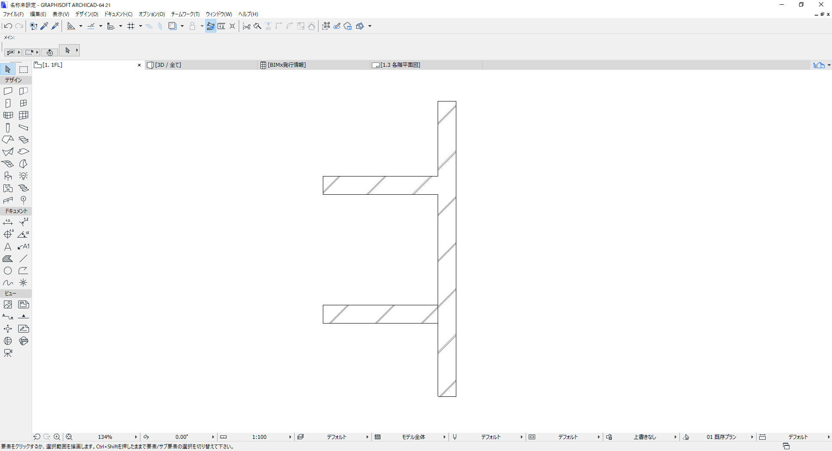The width and height of the screenshot is (832, 451).
Task: Expand the 1:100 scale dropdown
Action: pyautogui.click(x=290, y=437)
